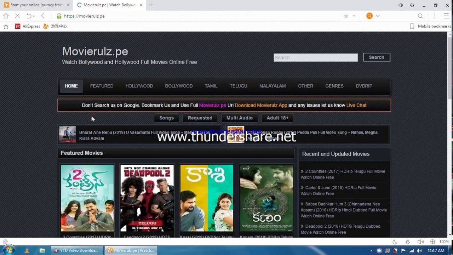This screenshot has height=255, width=453.
Task: Open VLC icon in taskbar
Action: 27,250
